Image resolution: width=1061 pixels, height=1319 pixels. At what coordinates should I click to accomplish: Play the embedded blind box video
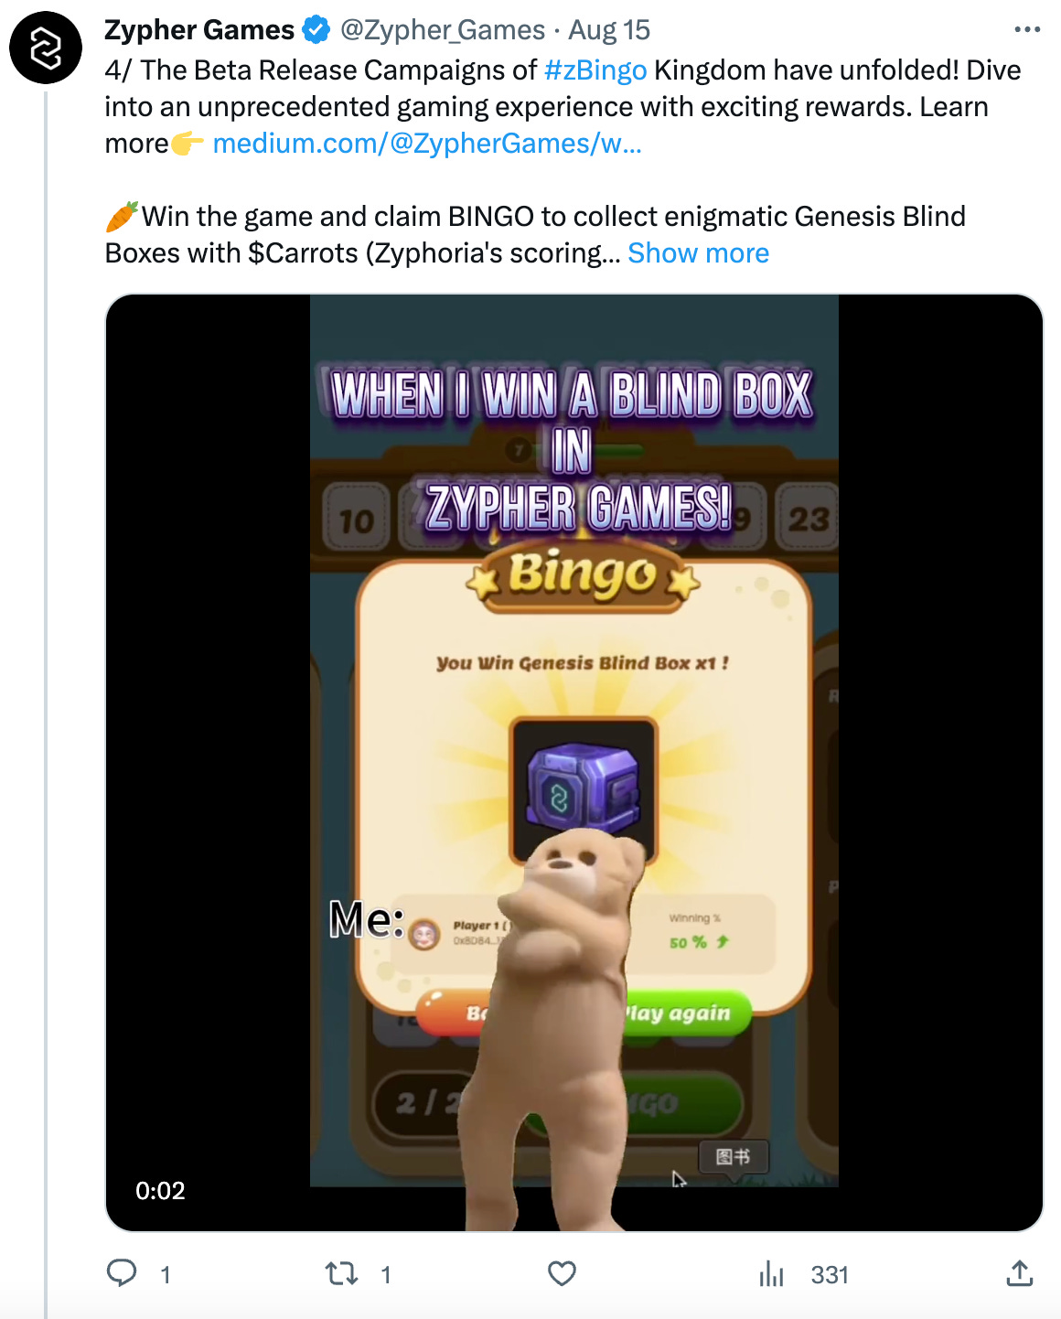tap(574, 763)
